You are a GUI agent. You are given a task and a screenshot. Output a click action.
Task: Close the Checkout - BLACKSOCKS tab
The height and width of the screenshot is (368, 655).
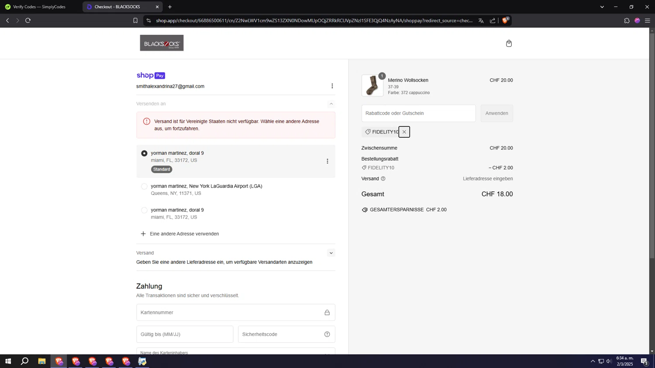coord(157,7)
